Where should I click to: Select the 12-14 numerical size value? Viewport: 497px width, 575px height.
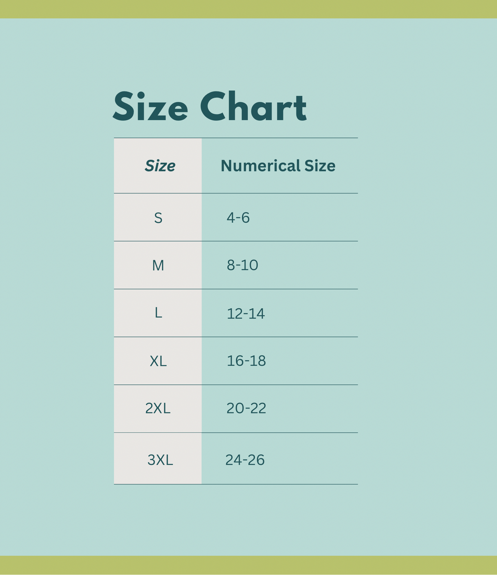pos(246,314)
